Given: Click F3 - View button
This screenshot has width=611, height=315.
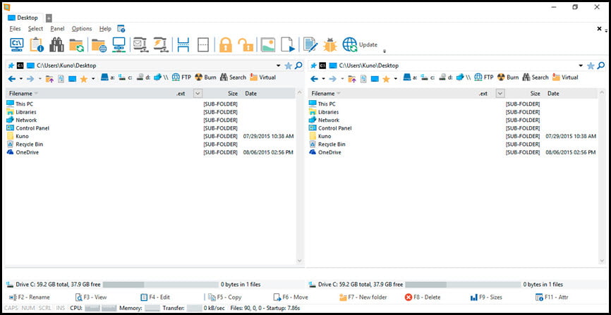Looking at the screenshot, I should coord(91,297).
